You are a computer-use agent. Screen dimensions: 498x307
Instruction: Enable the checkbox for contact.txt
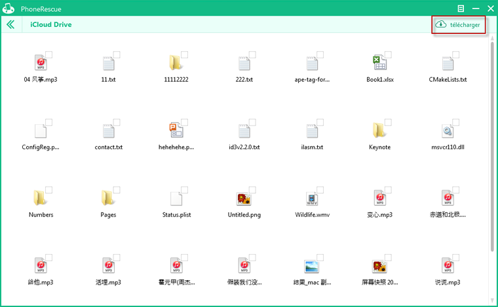point(117,122)
